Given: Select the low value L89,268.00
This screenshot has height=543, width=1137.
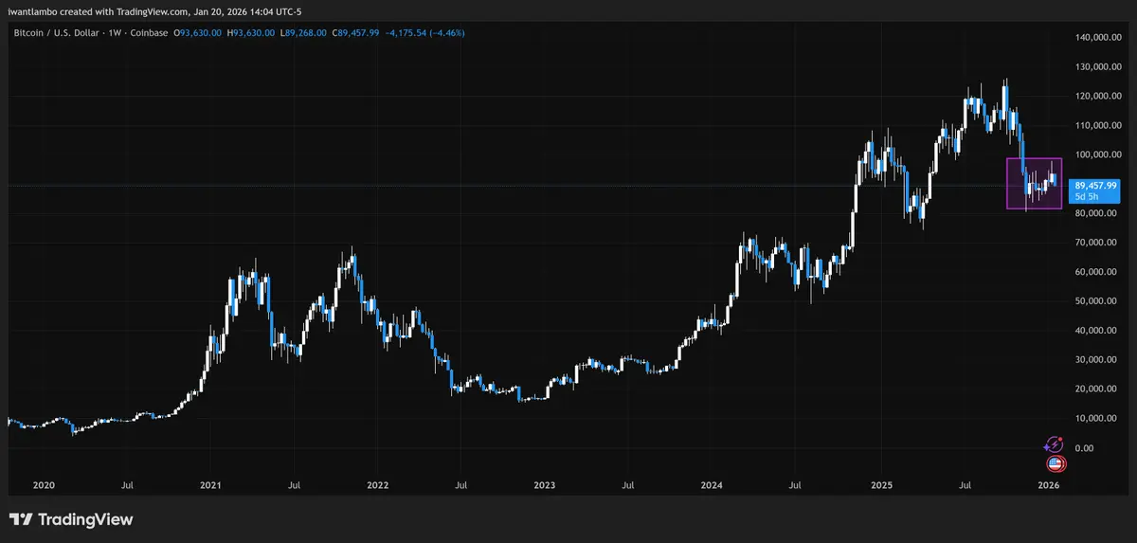Looking at the screenshot, I should [304, 33].
